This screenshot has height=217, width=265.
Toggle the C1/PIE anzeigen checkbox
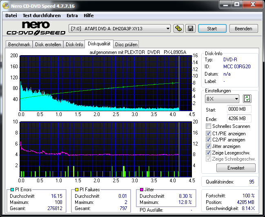pyautogui.click(x=208, y=134)
